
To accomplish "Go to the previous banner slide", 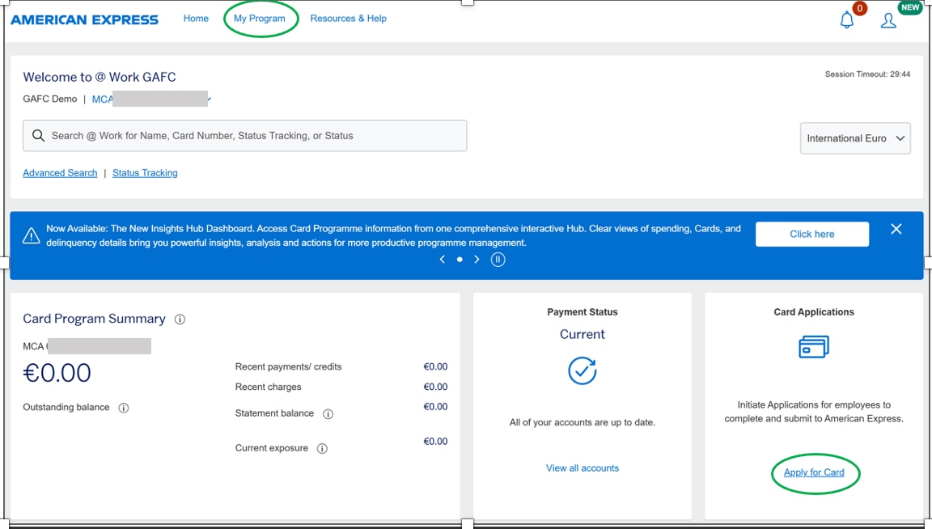I will point(442,260).
